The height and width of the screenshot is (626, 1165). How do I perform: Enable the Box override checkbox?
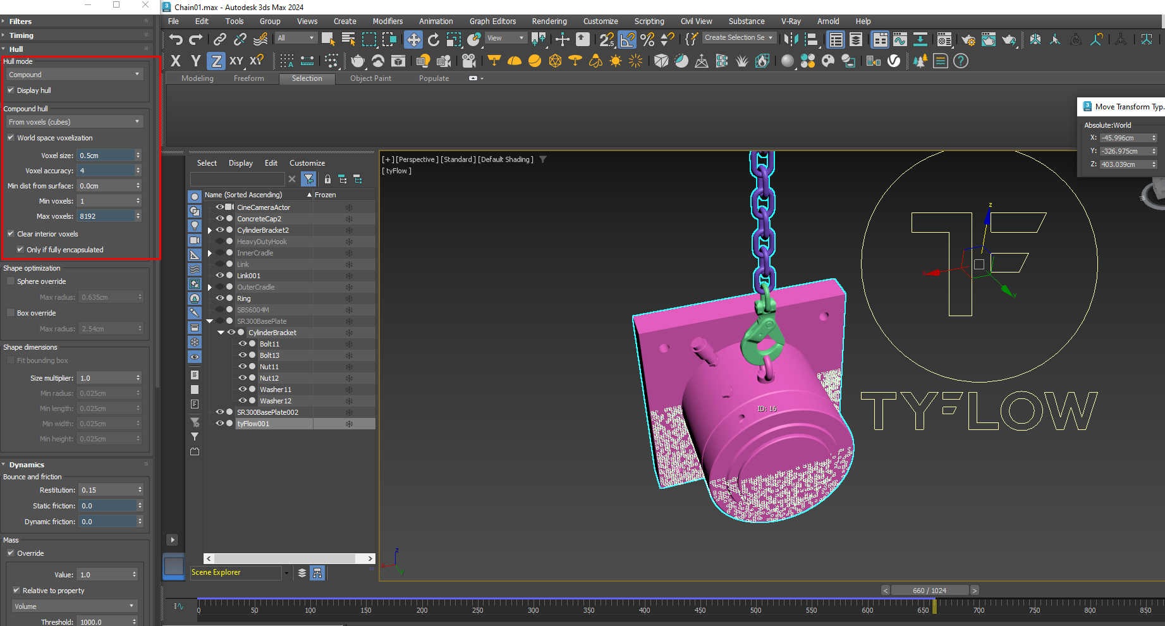tap(11, 313)
